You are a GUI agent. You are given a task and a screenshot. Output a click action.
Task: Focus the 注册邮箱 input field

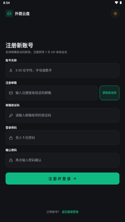tap(52, 93)
